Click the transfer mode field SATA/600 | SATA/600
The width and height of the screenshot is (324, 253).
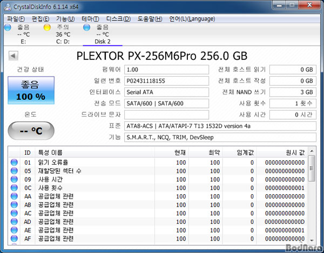click(x=166, y=104)
